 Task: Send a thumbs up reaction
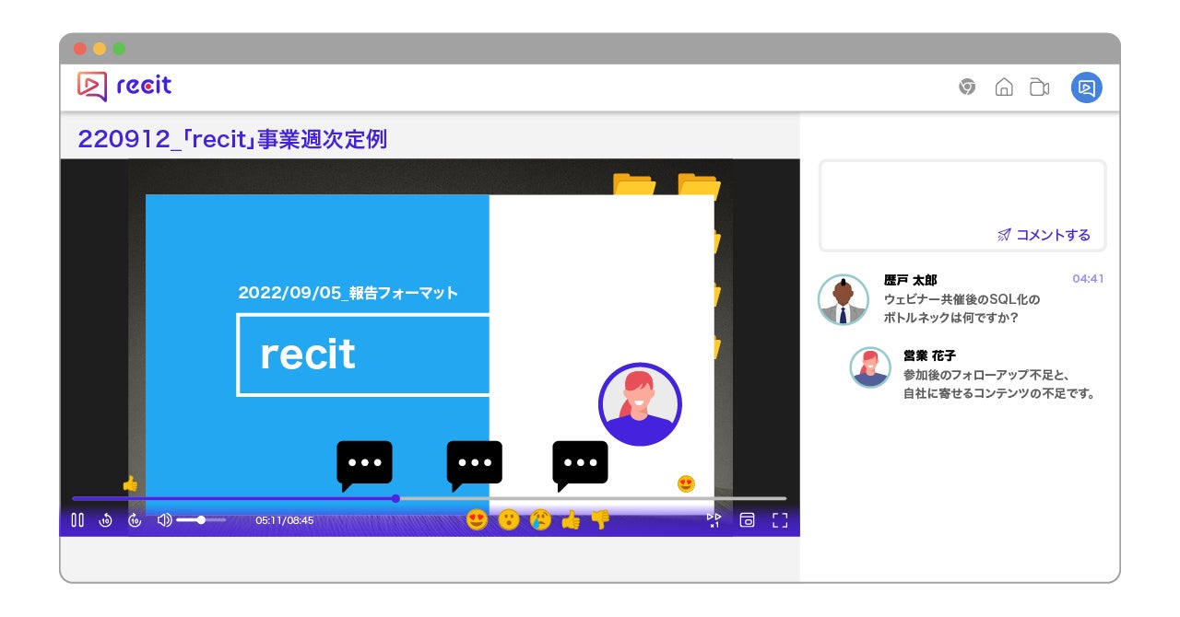(571, 519)
